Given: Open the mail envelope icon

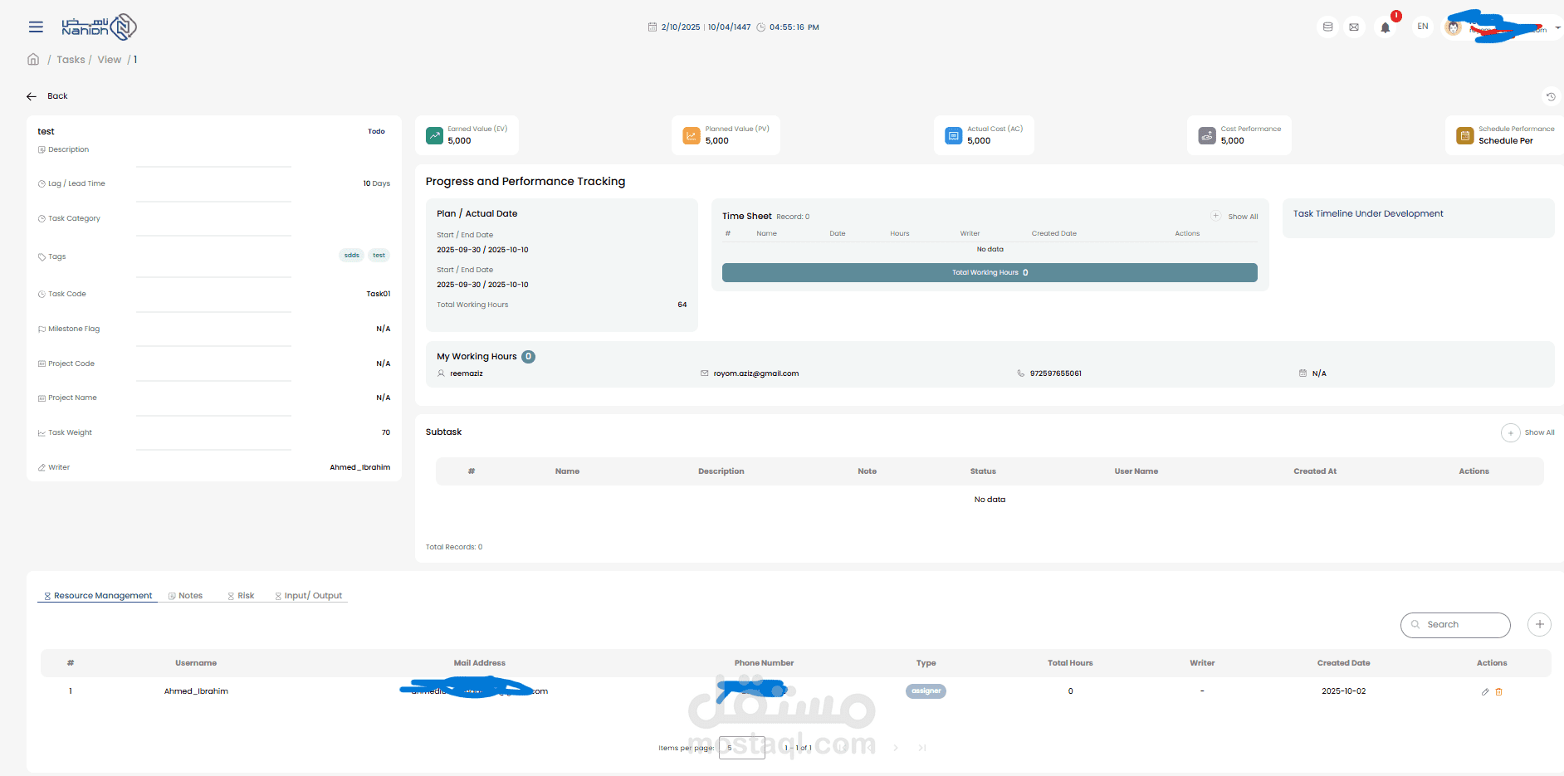Looking at the screenshot, I should tap(1354, 27).
